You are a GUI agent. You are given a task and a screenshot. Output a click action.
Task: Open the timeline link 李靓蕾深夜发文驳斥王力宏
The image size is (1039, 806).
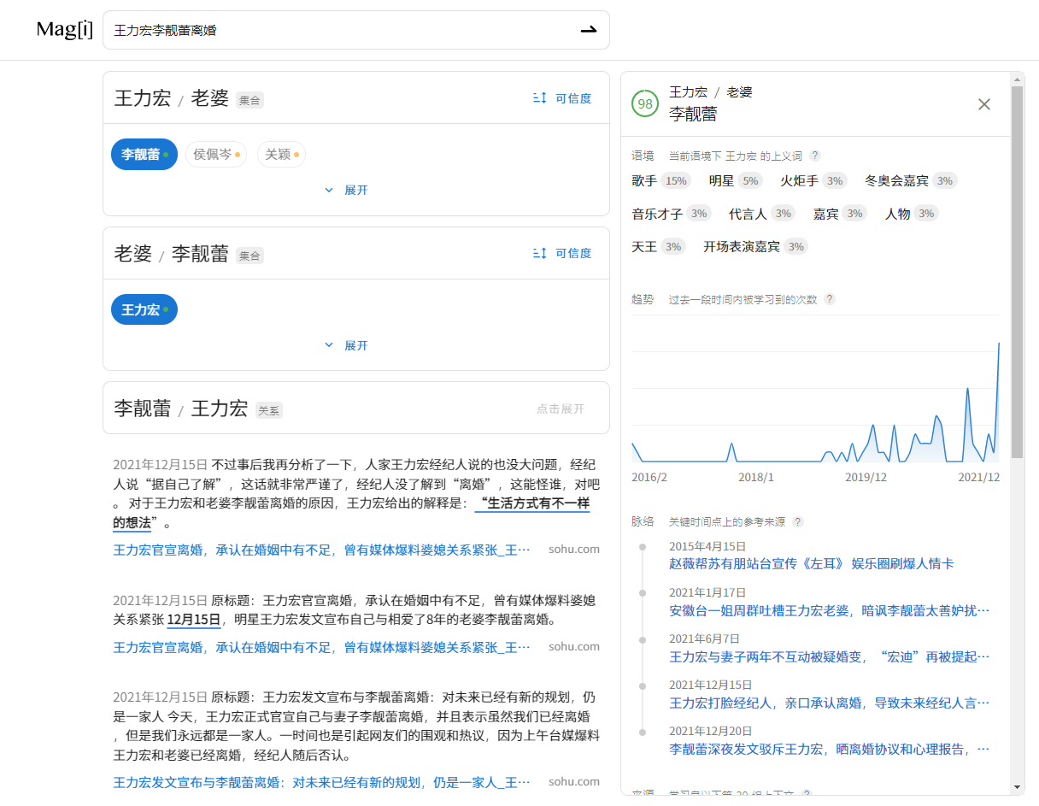tap(823, 750)
